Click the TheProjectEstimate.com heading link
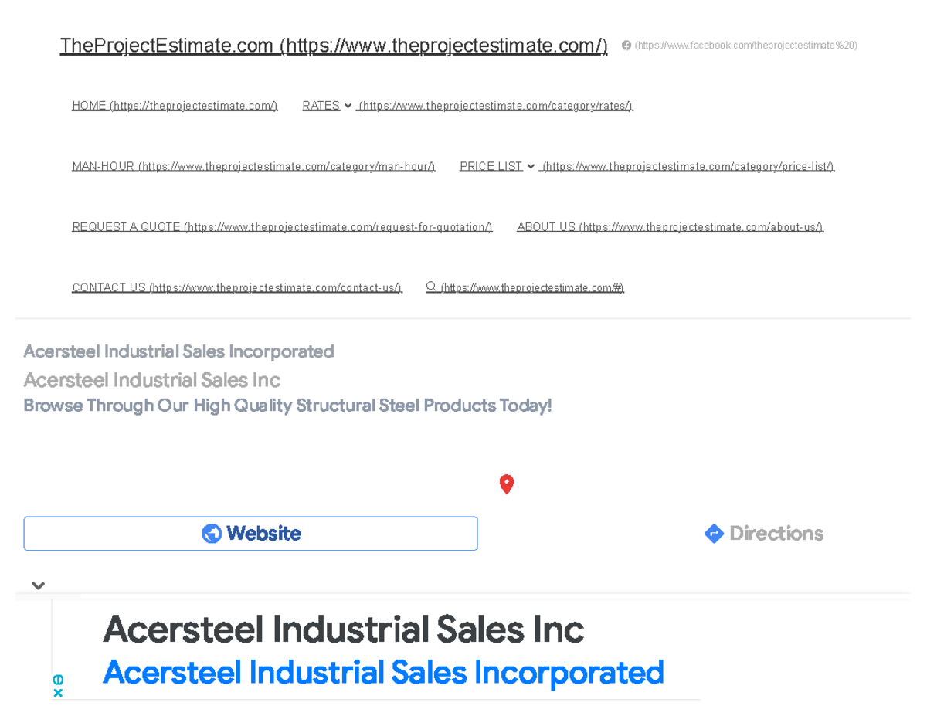Image resolution: width=927 pixels, height=716 pixels. 334,46
